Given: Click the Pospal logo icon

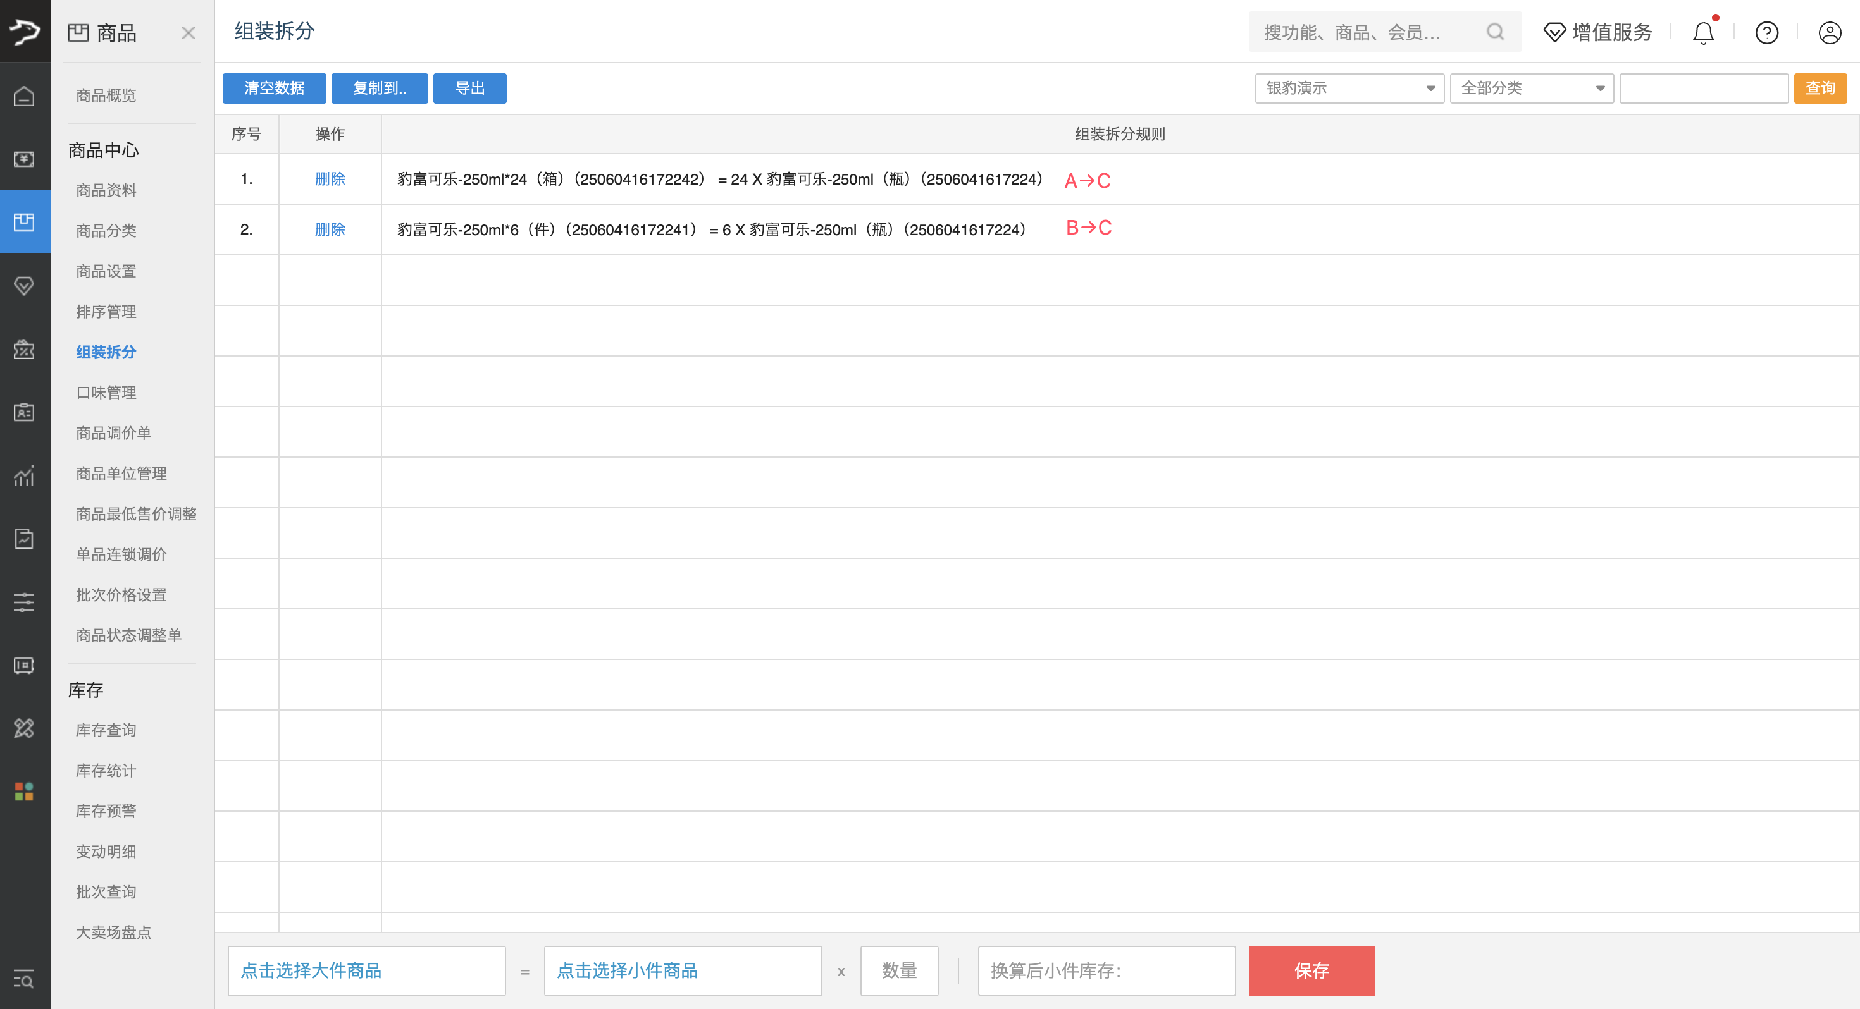Looking at the screenshot, I should pyautogui.click(x=25, y=31).
